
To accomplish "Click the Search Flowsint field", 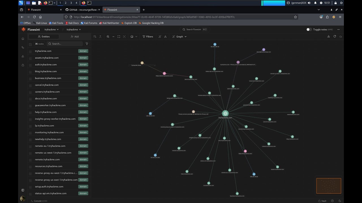I will point(195,29).
